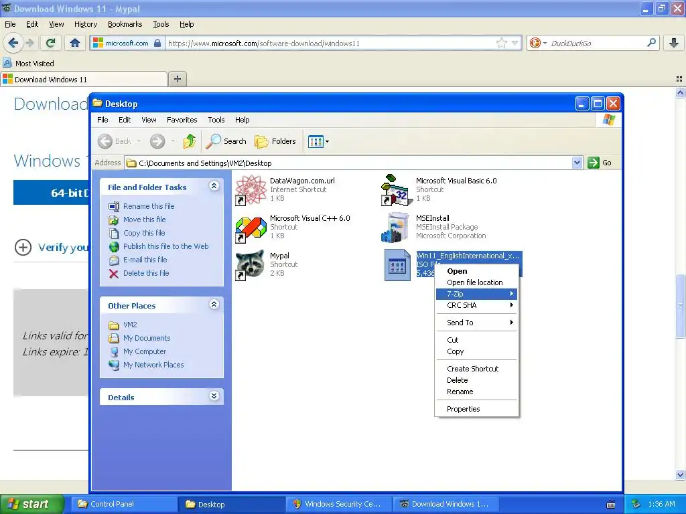The width and height of the screenshot is (686, 514).
Task: Expand the Explorer address bar dropdown
Action: 577,163
